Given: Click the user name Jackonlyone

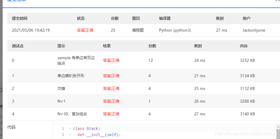Looking at the screenshot, I should (254, 30).
